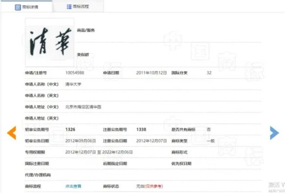Select application date 2011年10月12日
Screen dimensions: 291x194
pos(151,73)
